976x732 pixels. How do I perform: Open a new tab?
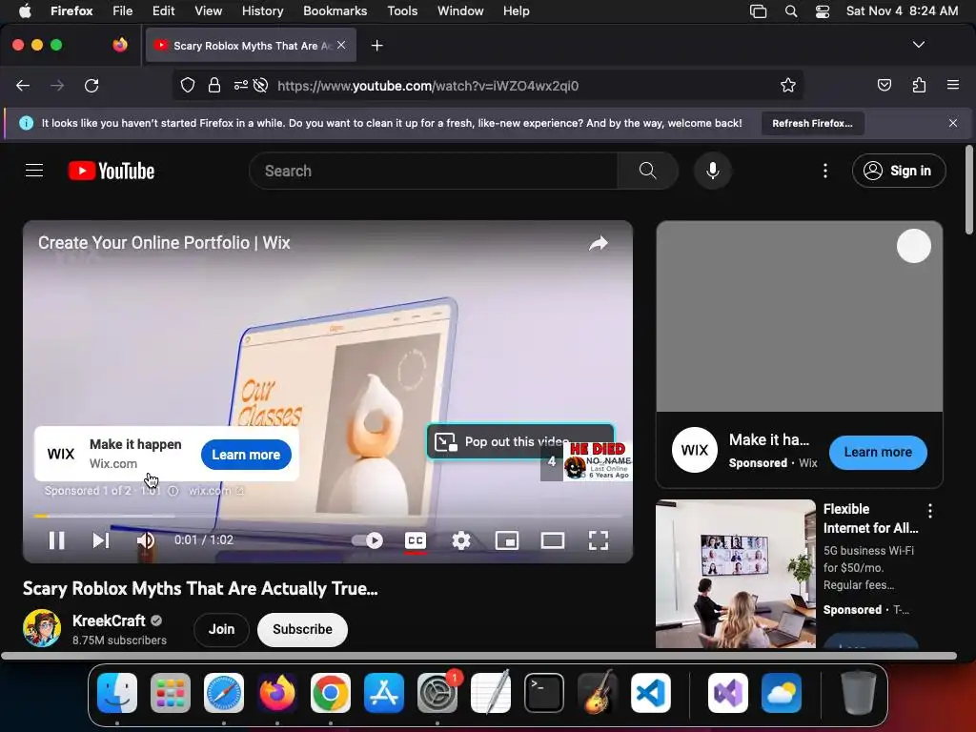pos(377,46)
